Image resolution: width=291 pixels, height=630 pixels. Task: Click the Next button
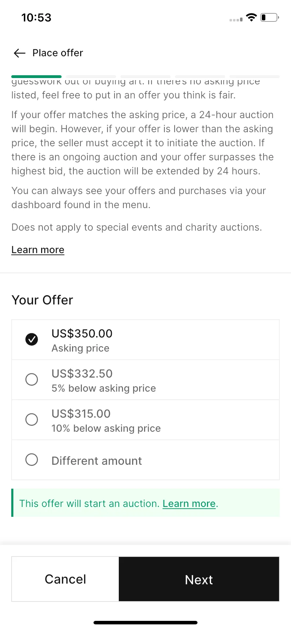199,579
